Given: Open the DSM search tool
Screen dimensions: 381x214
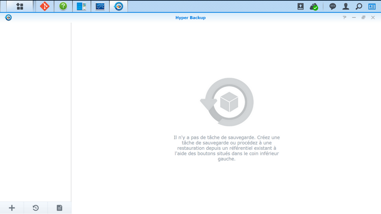Looking at the screenshot, I should pyautogui.click(x=359, y=6).
